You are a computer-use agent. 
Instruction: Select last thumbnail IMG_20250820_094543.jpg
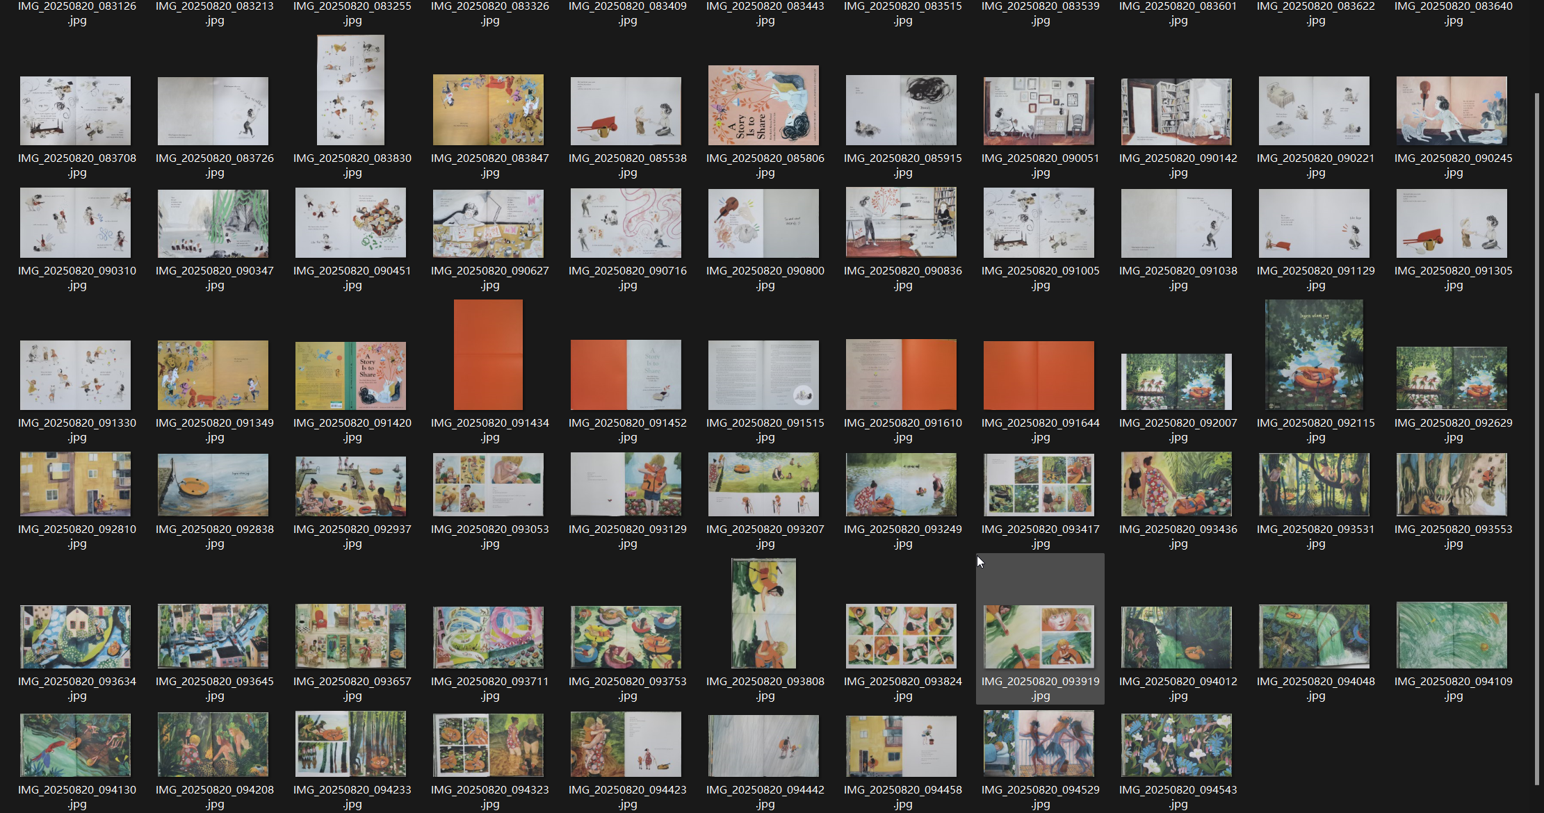pyautogui.click(x=1176, y=745)
